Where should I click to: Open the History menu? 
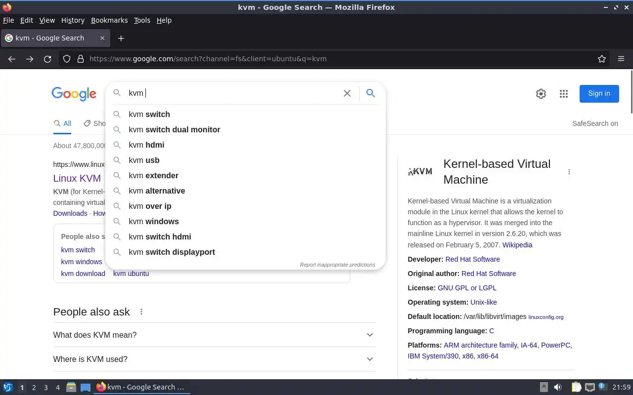coord(73,20)
